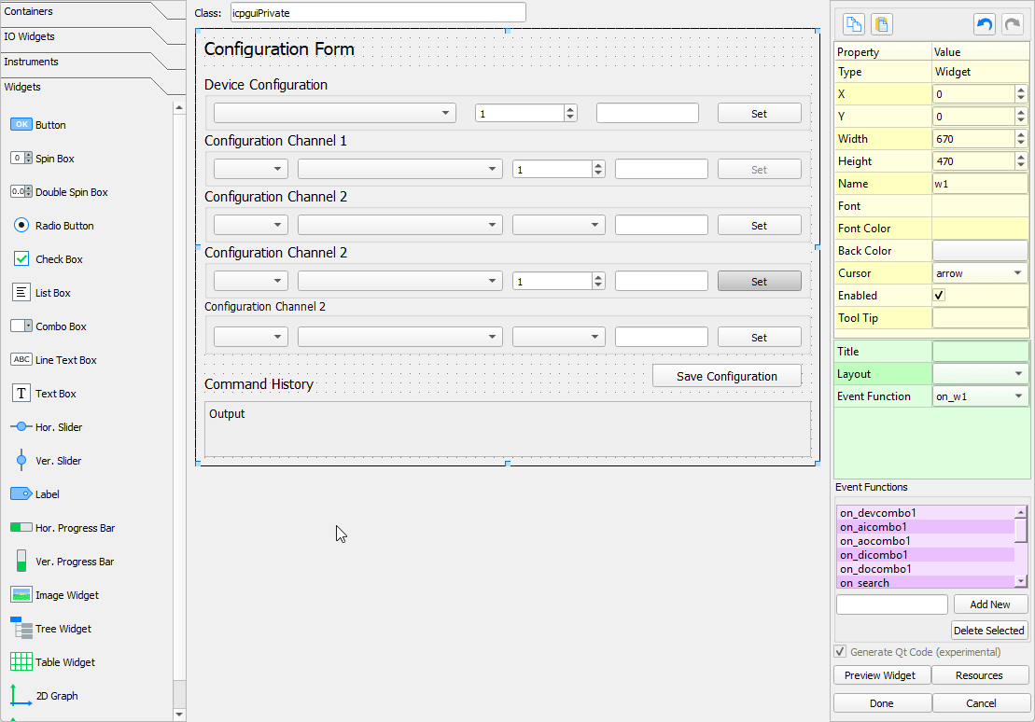Click the Back Color swatch

981,250
